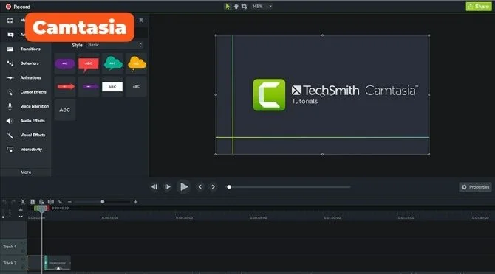Click the Behaviors dots icon
The image size is (495, 274).
pyautogui.click(x=10, y=63)
